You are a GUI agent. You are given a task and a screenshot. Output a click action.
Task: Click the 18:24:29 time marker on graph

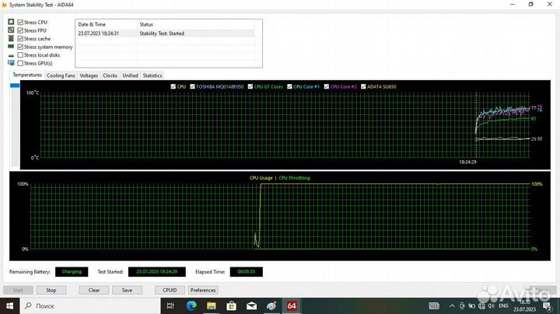coord(467,162)
